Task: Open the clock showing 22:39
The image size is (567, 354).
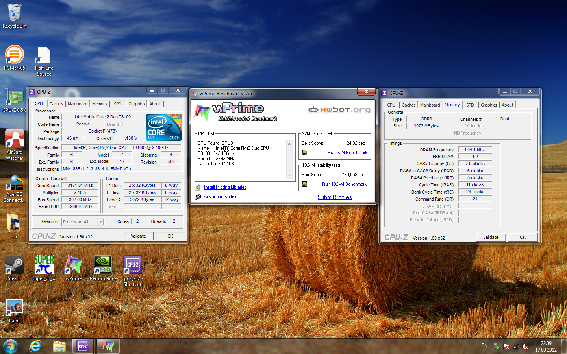Action: 546,347
